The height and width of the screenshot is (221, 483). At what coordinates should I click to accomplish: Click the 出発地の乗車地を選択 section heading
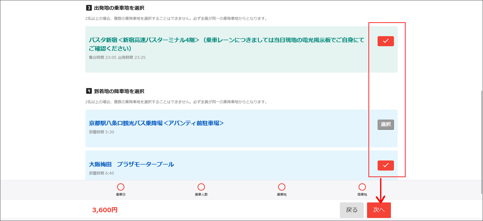(119, 8)
